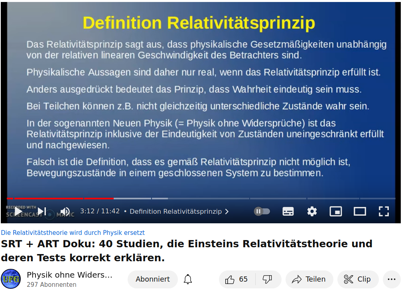
Task: Select the subtitles/closed captions icon
Action: [288, 211]
